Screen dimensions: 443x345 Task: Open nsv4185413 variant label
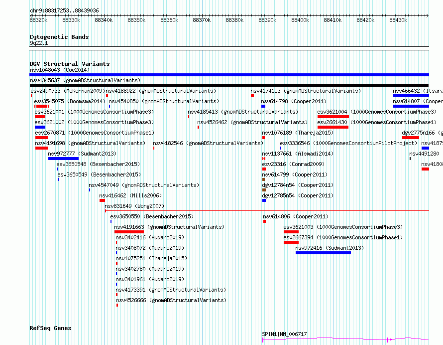pyautogui.click(x=243, y=112)
